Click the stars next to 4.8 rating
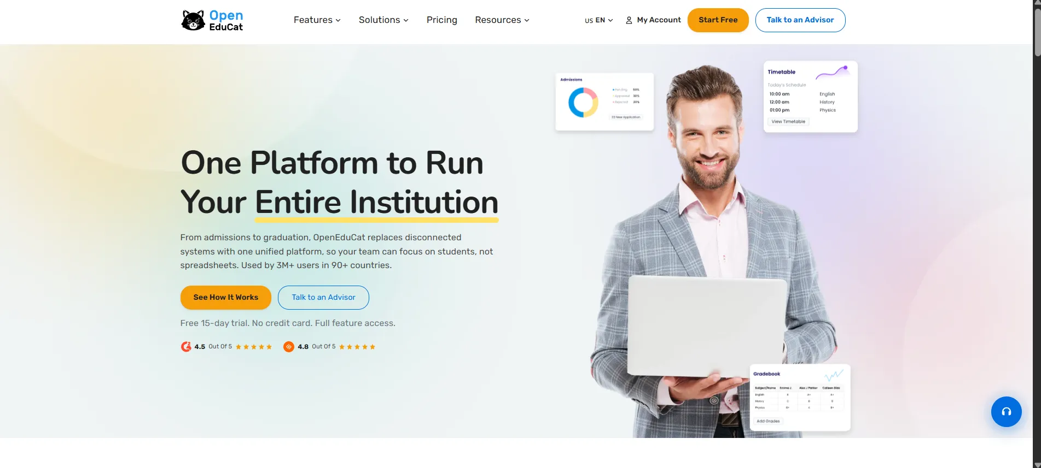Image resolution: width=1041 pixels, height=468 pixels. (357, 347)
